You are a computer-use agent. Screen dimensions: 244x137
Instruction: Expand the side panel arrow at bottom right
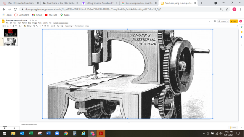coord(241,127)
